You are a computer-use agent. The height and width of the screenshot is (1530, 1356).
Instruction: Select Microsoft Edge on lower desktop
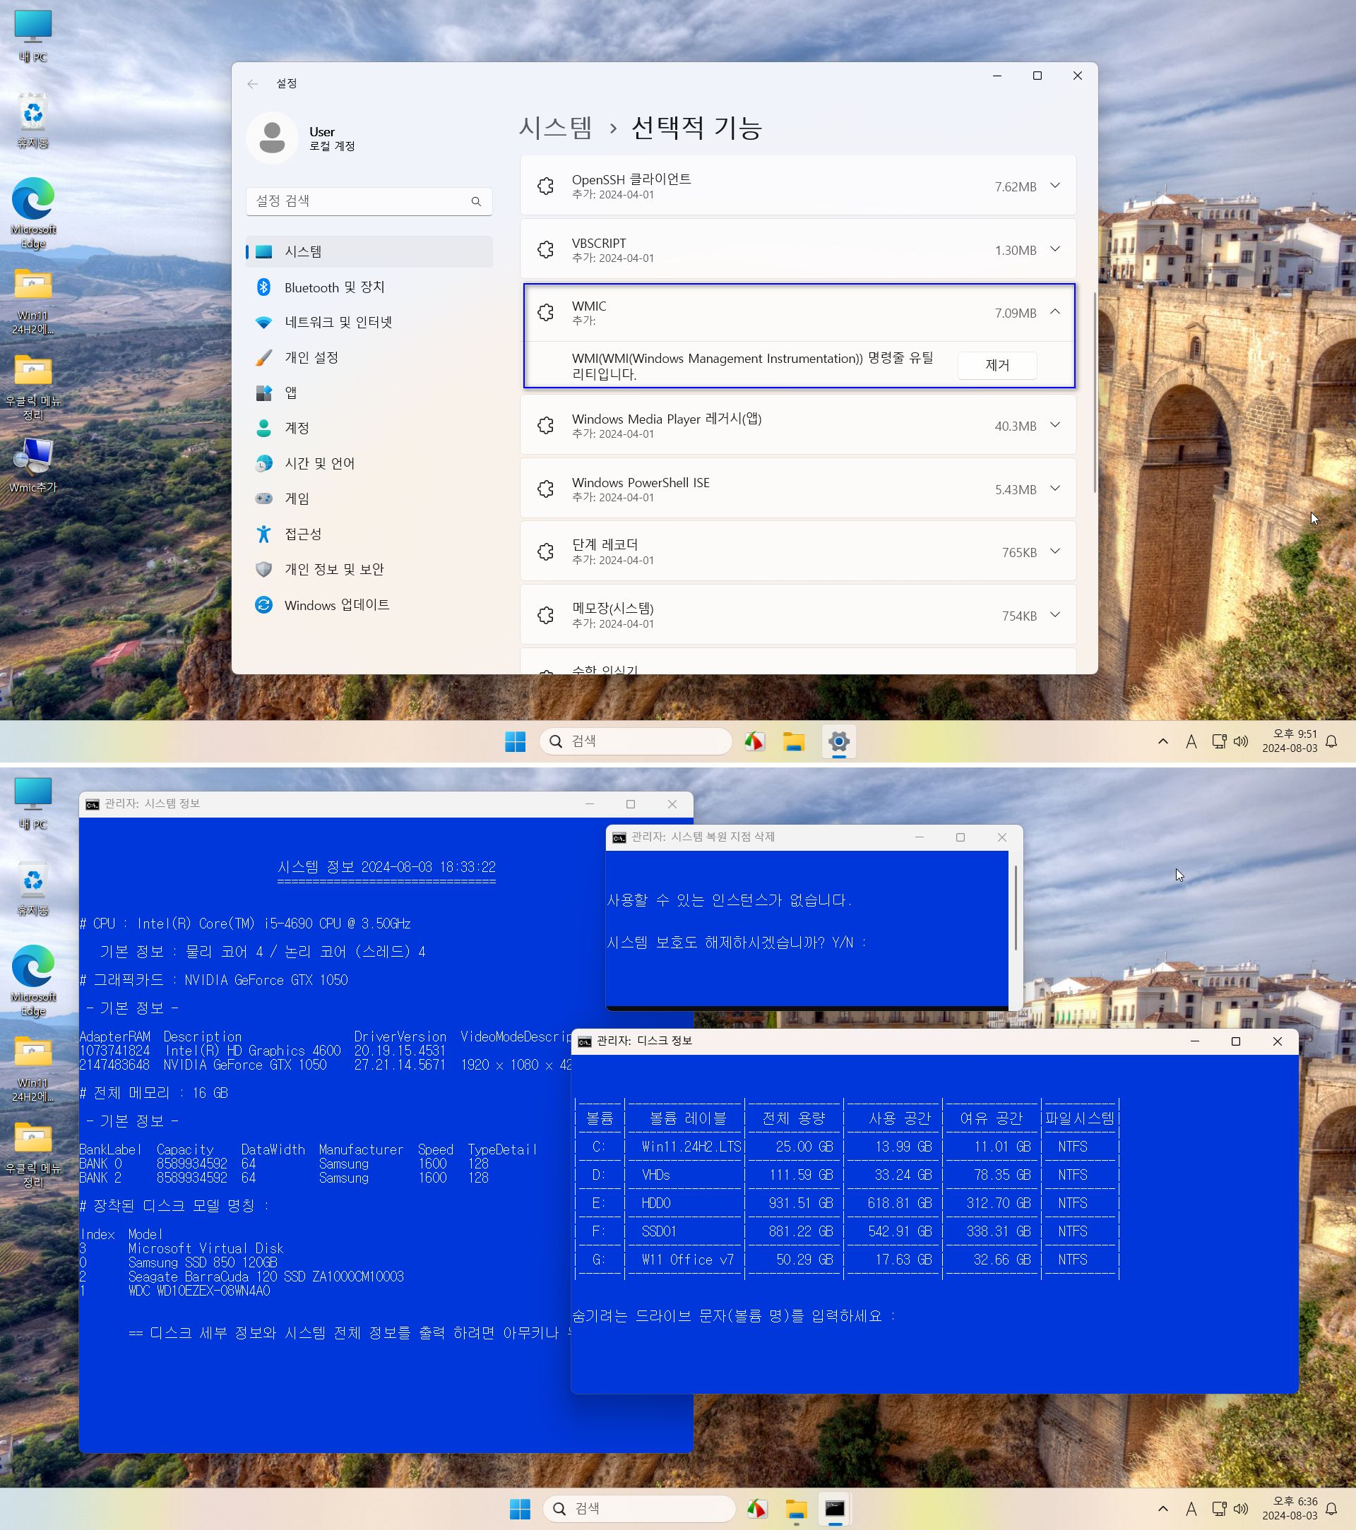click(33, 981)
